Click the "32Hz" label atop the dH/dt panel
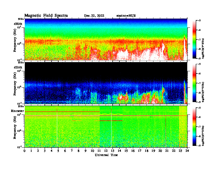This screenshot has width=223, height=173. click(x=21, y=19)
